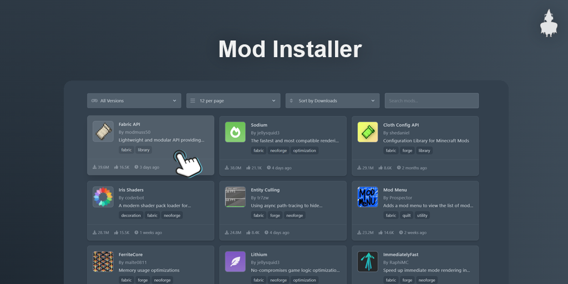Click the Entity Culling thumbnail icon

click(x=235, y=197)
